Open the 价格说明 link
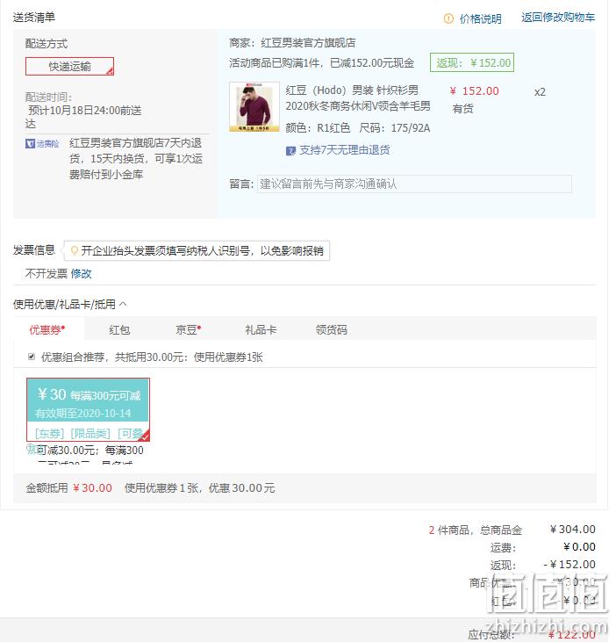 (480, 18)
